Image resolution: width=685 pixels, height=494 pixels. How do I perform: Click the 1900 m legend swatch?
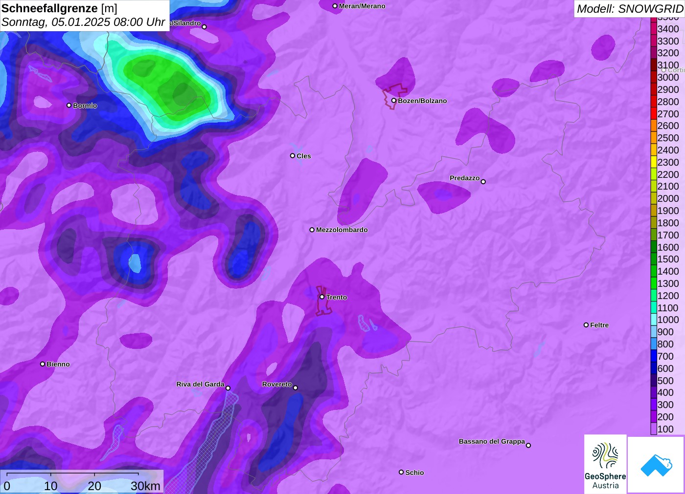654,211
